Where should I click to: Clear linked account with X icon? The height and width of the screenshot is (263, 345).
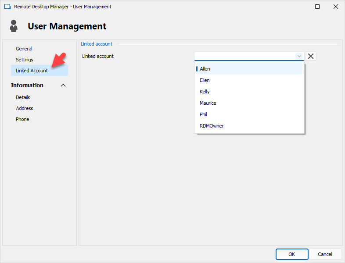pyautogui.click(x=311, y=56)
